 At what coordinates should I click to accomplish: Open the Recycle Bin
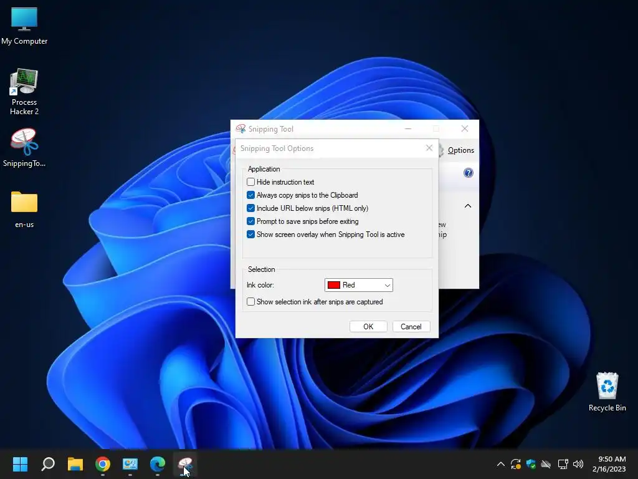pos(607,392)
